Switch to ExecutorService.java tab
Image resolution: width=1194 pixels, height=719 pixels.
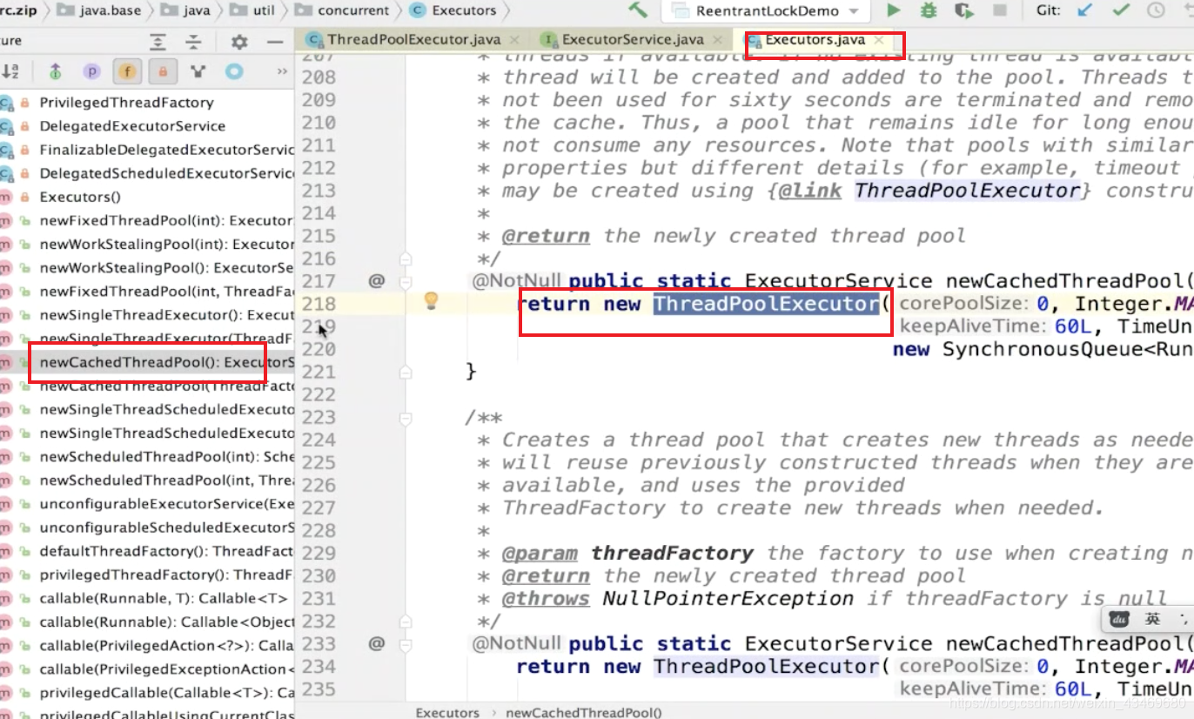tap(633, 40)
